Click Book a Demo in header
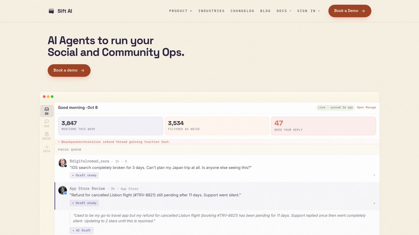This screenshot has height=235, width=419. (x=350, y=11)
